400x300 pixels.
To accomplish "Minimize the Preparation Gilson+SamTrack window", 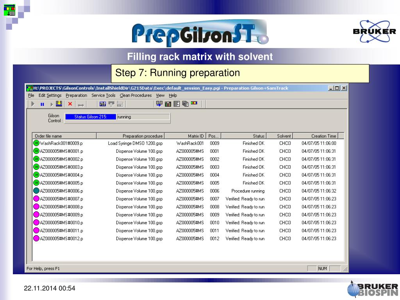I will [x=331, y=88].
